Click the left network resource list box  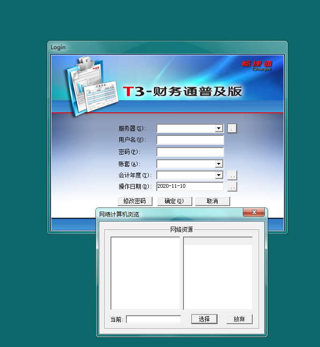click(145, 273)
